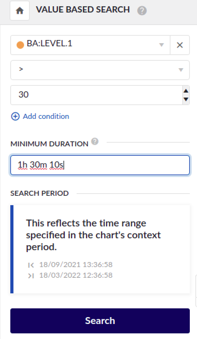
Task: Open the comparison operator dropdown
Action: [x=181, y=70]
